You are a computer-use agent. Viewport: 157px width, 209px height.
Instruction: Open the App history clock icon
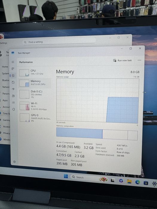[13, 82]
